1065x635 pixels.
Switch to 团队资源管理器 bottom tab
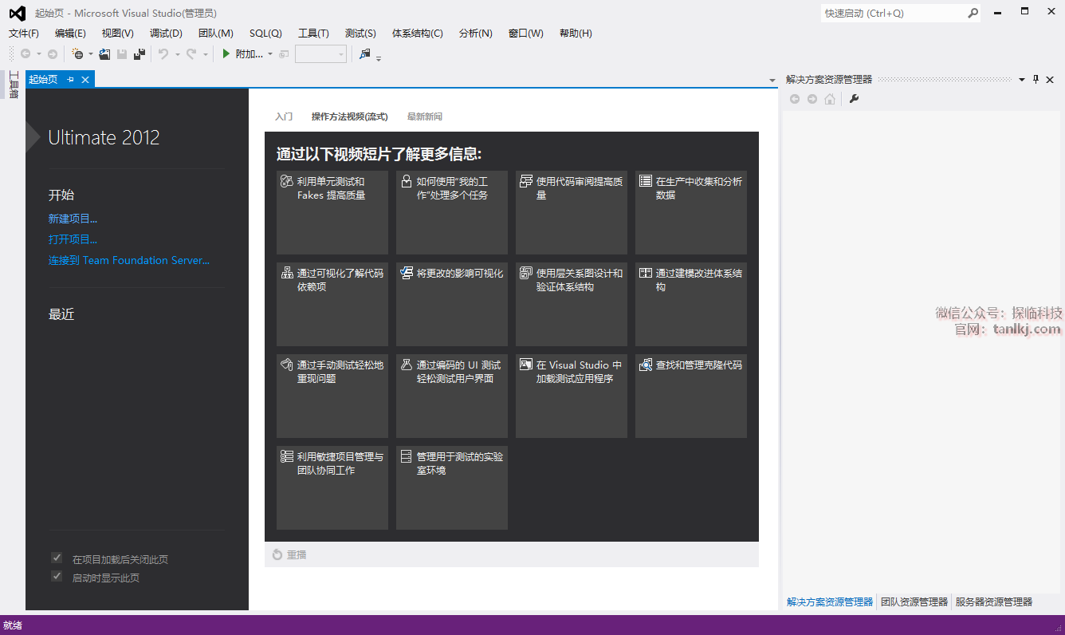pyautogui.click(x=914, y=602)
